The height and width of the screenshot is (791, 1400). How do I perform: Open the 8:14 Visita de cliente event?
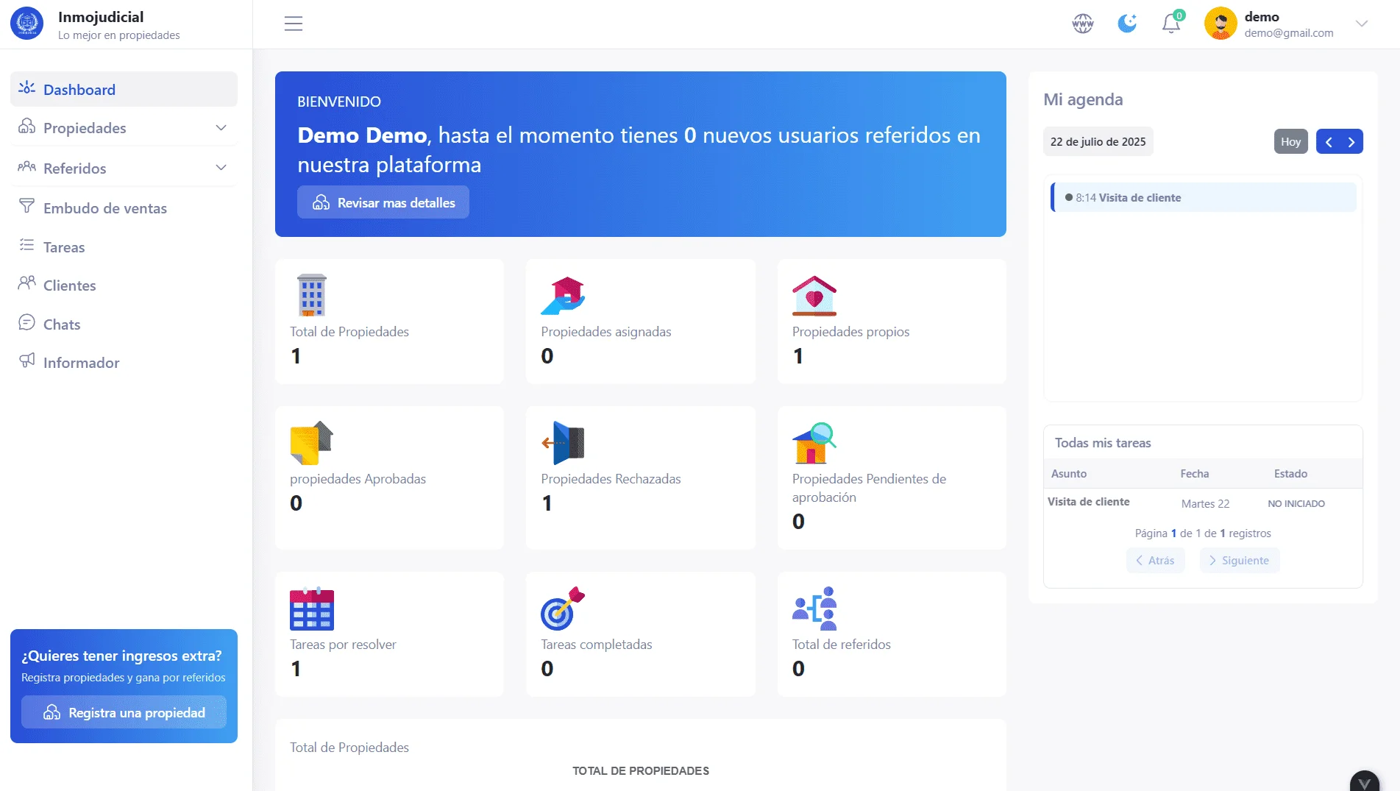pyautogui.click(x=1204, y=197)
